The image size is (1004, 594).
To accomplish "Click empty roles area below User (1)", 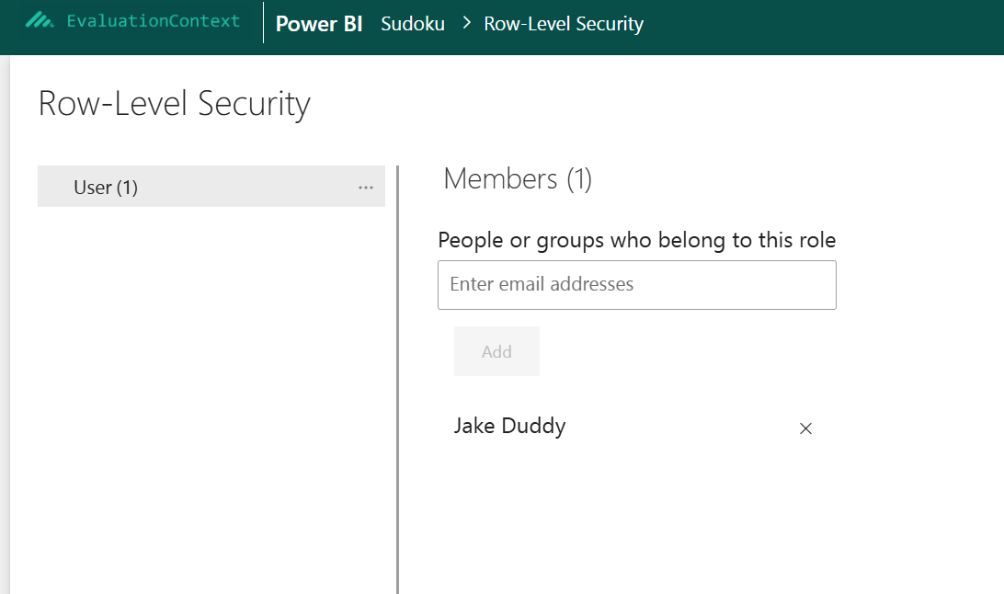I will (211, 386).
